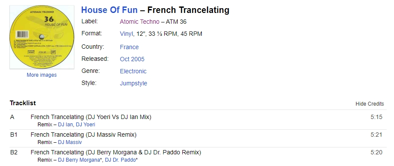Click the yellow vinyl cover thumbnail

coord(42,37)
